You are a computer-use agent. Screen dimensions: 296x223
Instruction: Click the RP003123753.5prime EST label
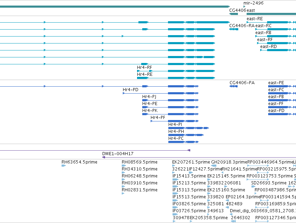[270, 176]
